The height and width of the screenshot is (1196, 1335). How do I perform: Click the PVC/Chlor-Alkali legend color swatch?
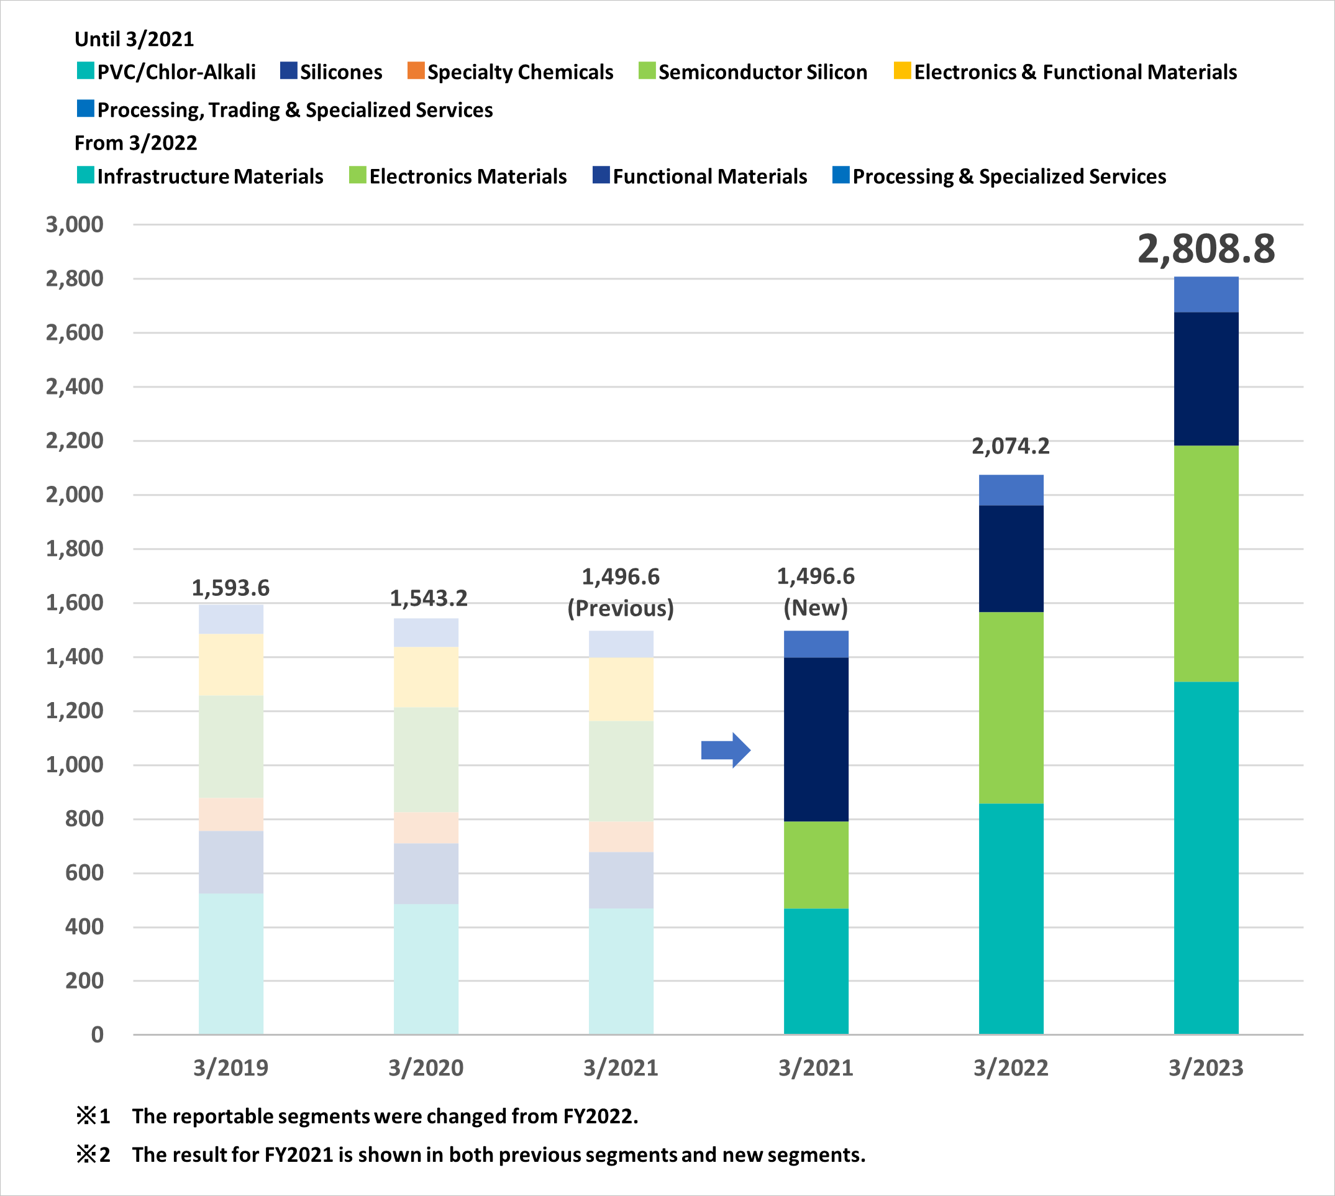[x=85, y=70]
